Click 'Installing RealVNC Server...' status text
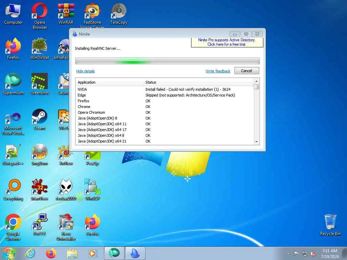 pyautogui.click(x=98, y=48)
